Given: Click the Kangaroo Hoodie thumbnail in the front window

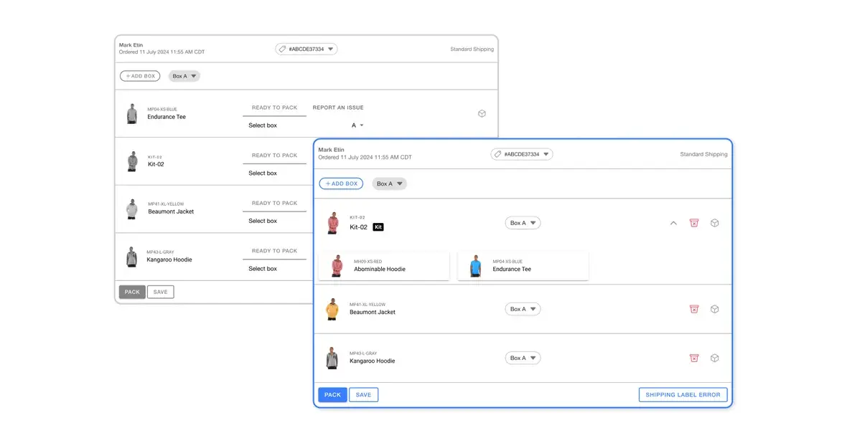Looking at the screenshot, I should (332, 358).
